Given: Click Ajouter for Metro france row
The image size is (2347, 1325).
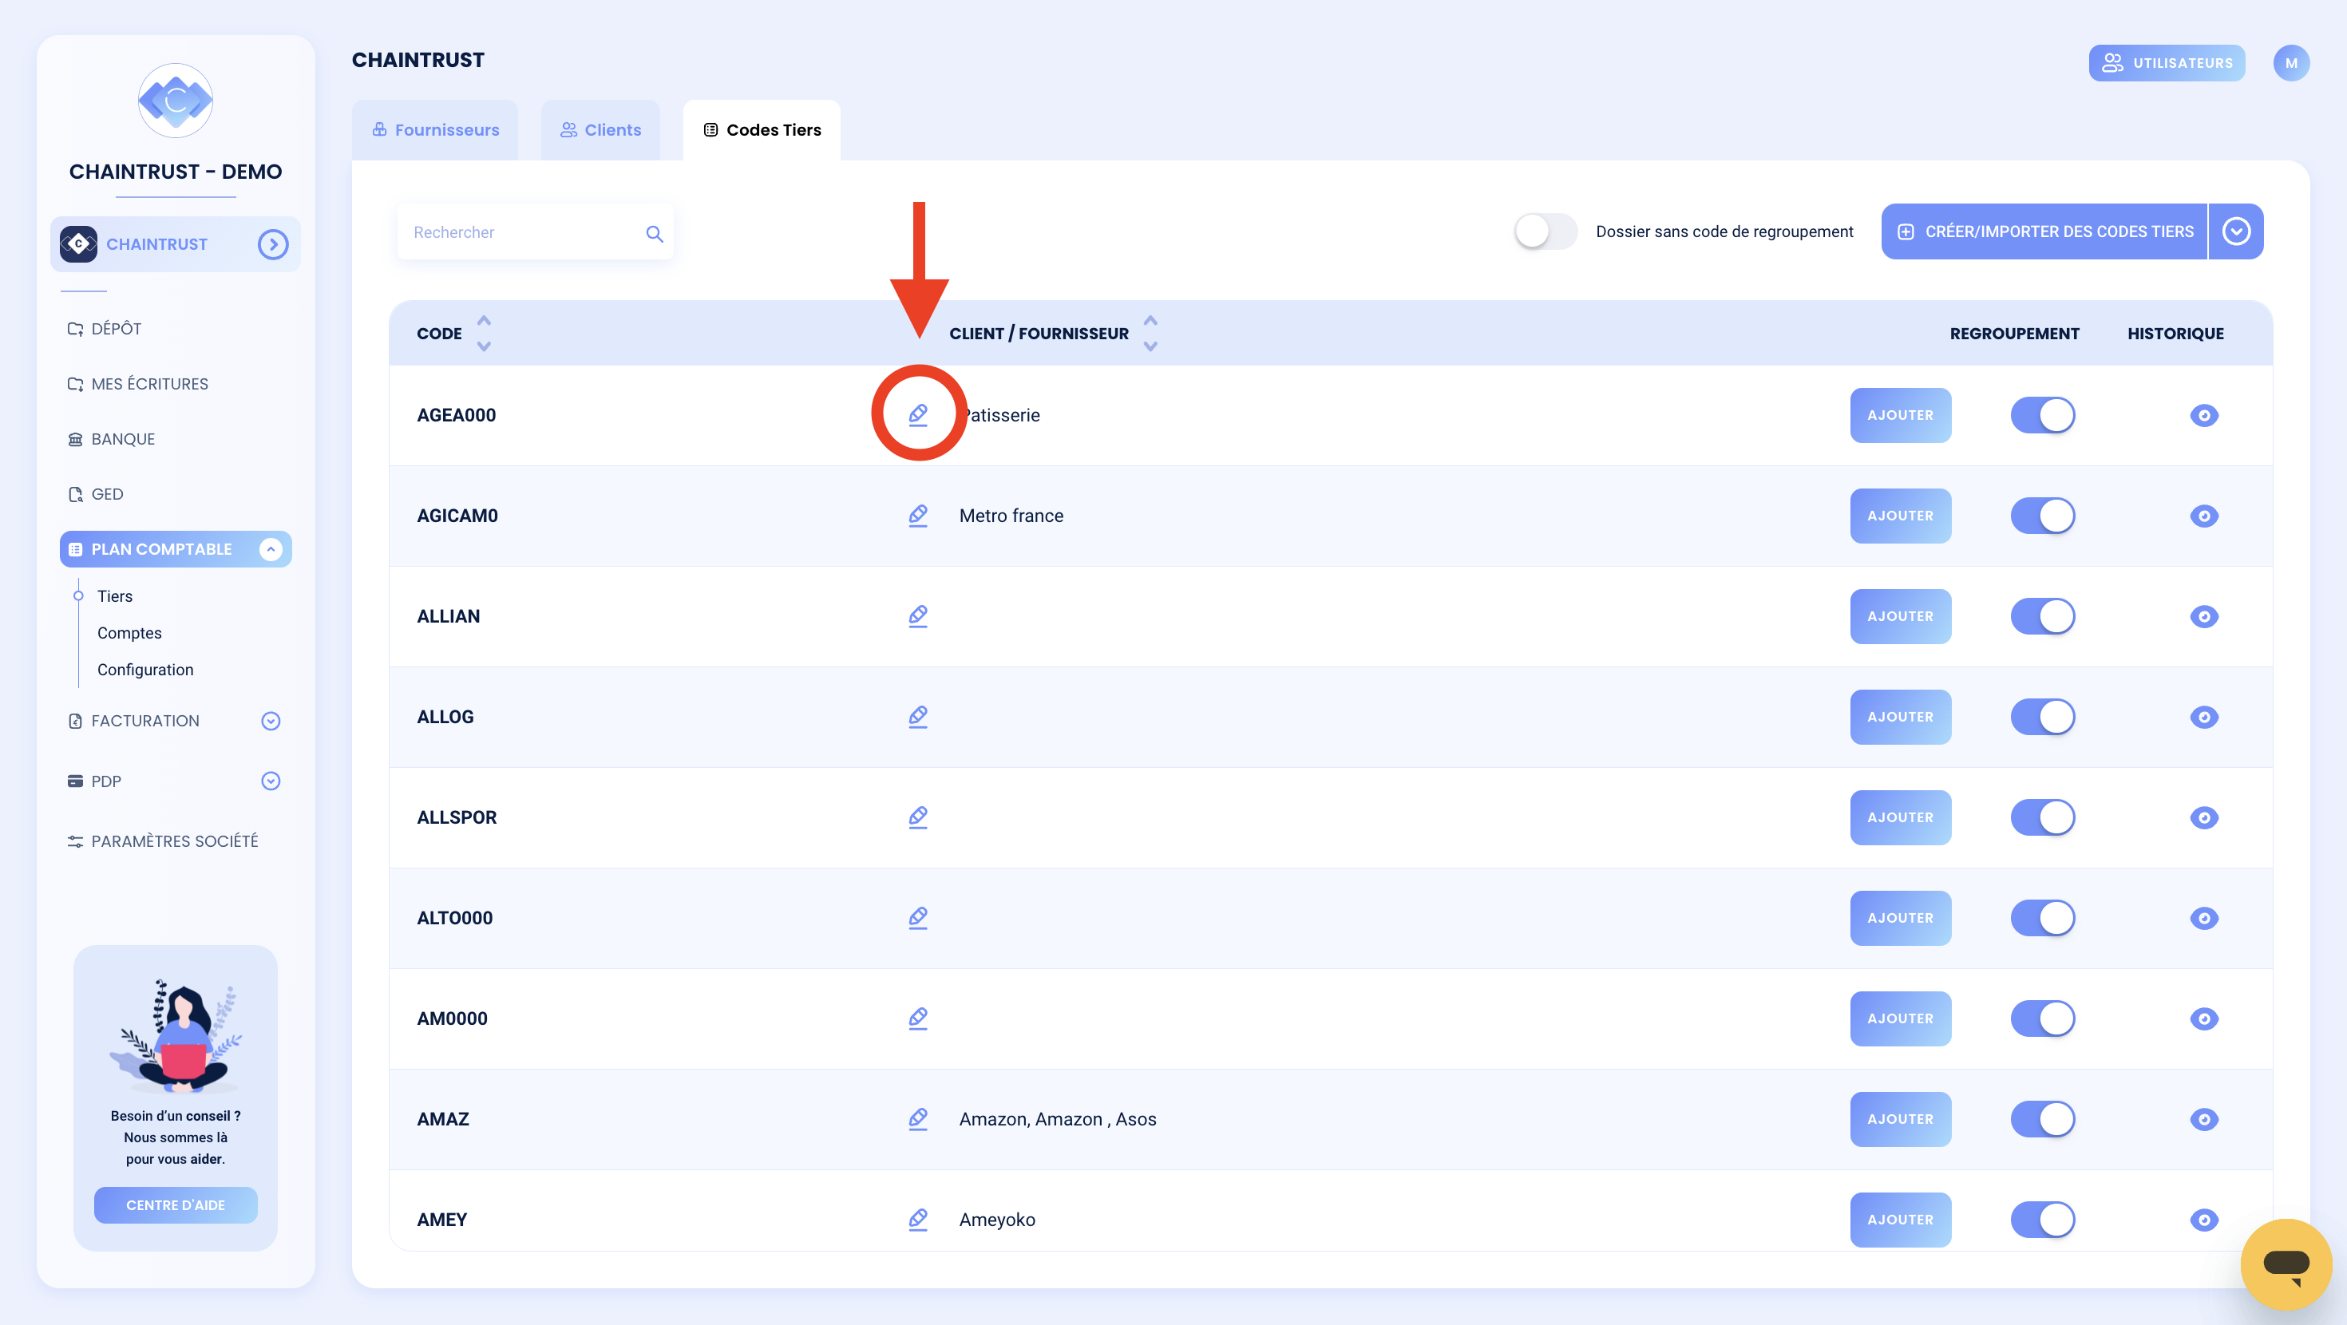Looking at the screenshot, I should click(1900, 516).
